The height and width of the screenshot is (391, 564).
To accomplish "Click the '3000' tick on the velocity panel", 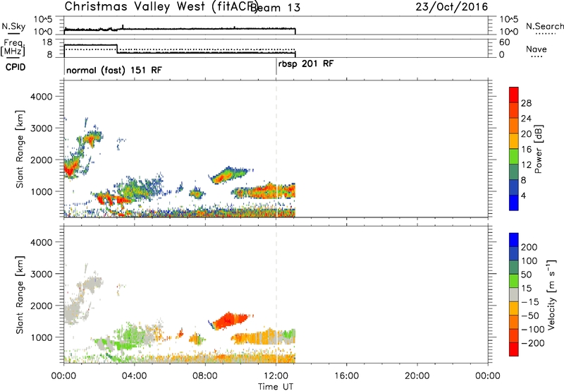I will [x=41, y=274].
